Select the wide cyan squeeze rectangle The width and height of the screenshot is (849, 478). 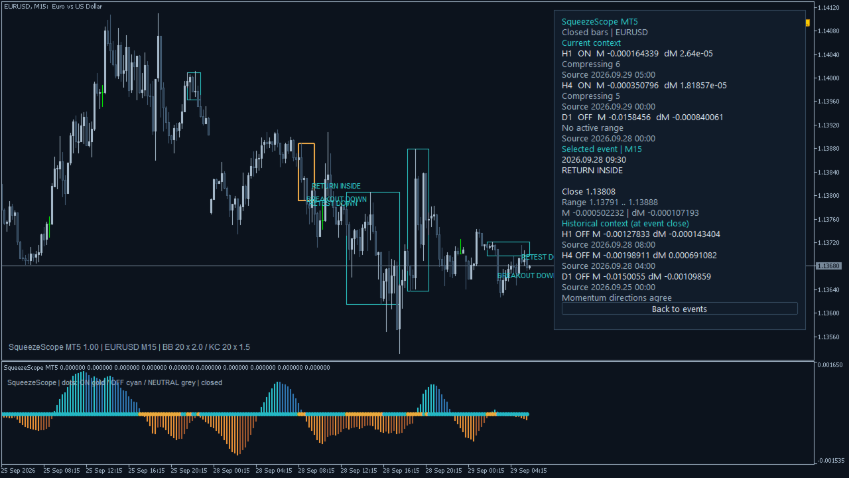[x=373, y=248]
